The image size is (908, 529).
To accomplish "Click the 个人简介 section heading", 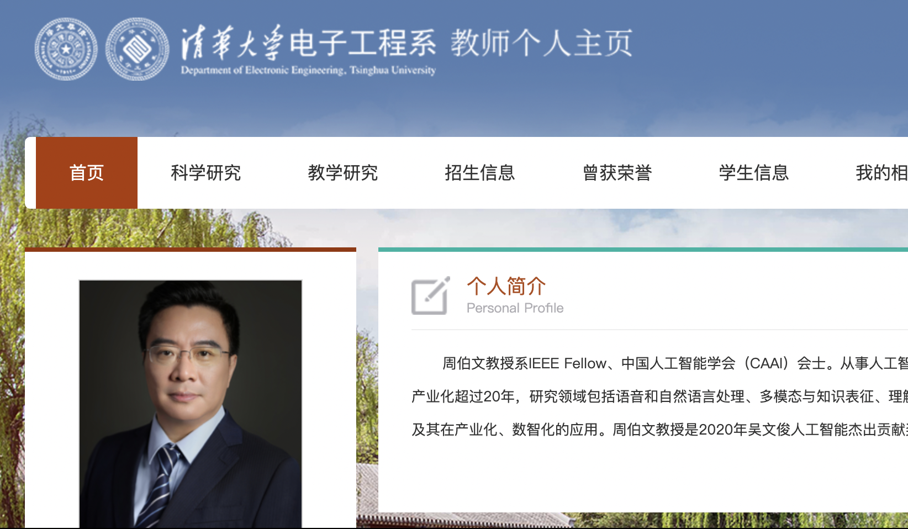I will click(x=506, y=286).
